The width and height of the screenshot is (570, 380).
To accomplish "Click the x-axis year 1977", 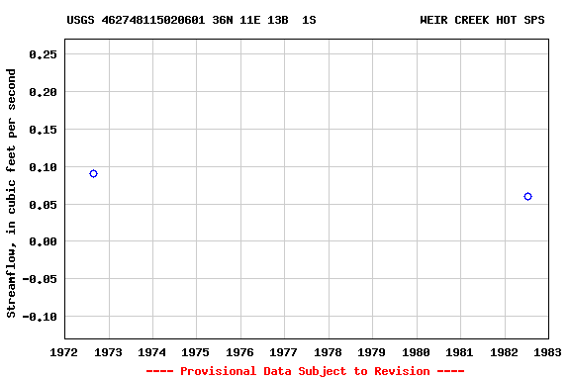I will (283, 352).
